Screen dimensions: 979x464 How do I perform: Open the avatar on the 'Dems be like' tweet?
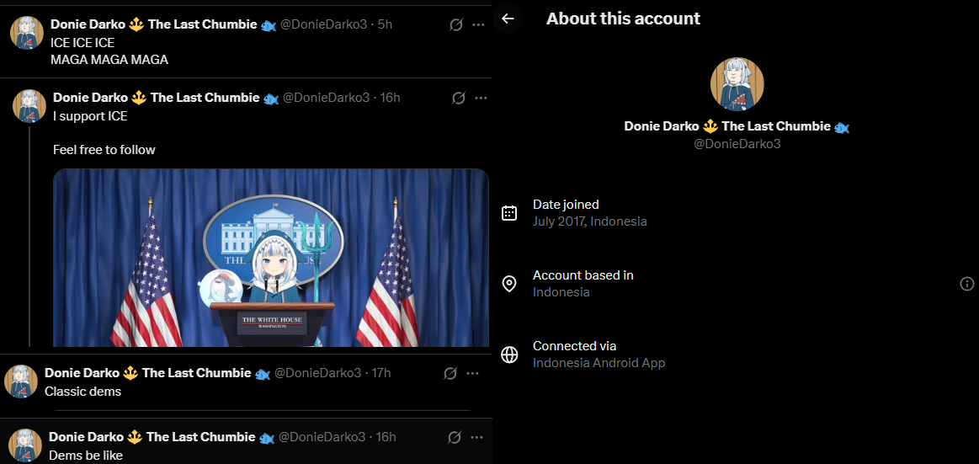pos(25,445)
